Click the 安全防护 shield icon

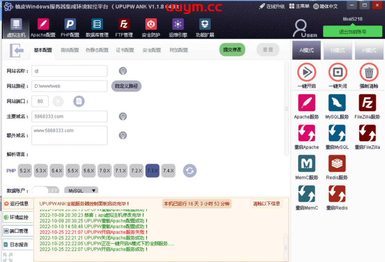coord(151,24)
